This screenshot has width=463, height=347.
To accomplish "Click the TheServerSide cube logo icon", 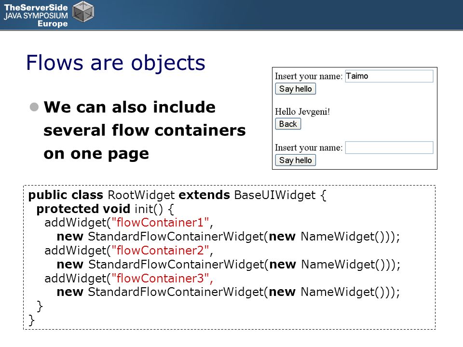I will [83, 12].
